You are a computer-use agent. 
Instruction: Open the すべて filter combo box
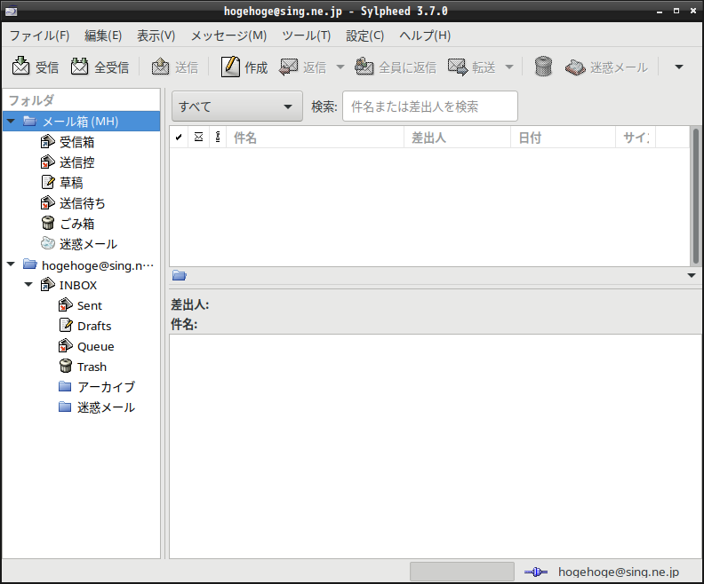pos(237,107)
